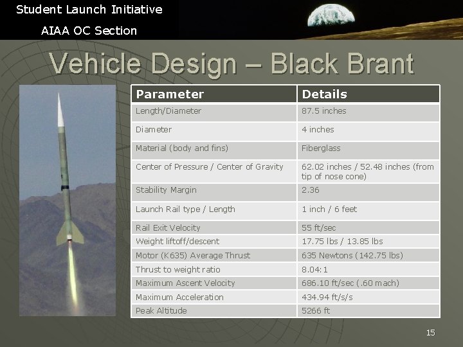463x347 pixels.
Task: Select the '434.94 ft/s/s' cell
Action: click(x=368, y=297)
